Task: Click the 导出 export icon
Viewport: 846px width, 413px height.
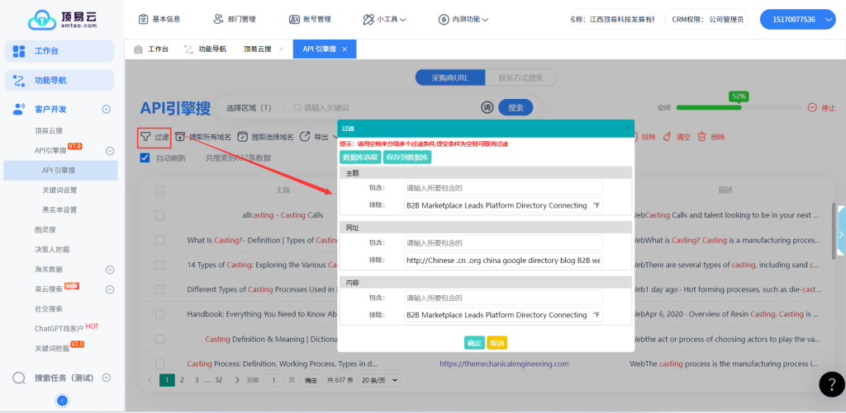Action: click(x=305, y=137)
